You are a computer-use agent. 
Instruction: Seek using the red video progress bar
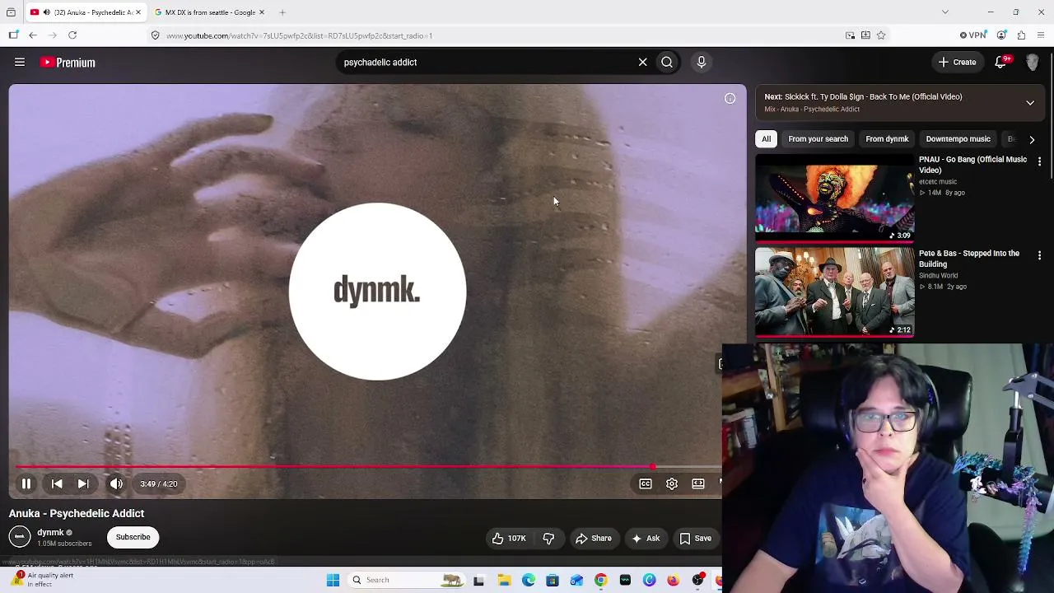tap(369, 467)
